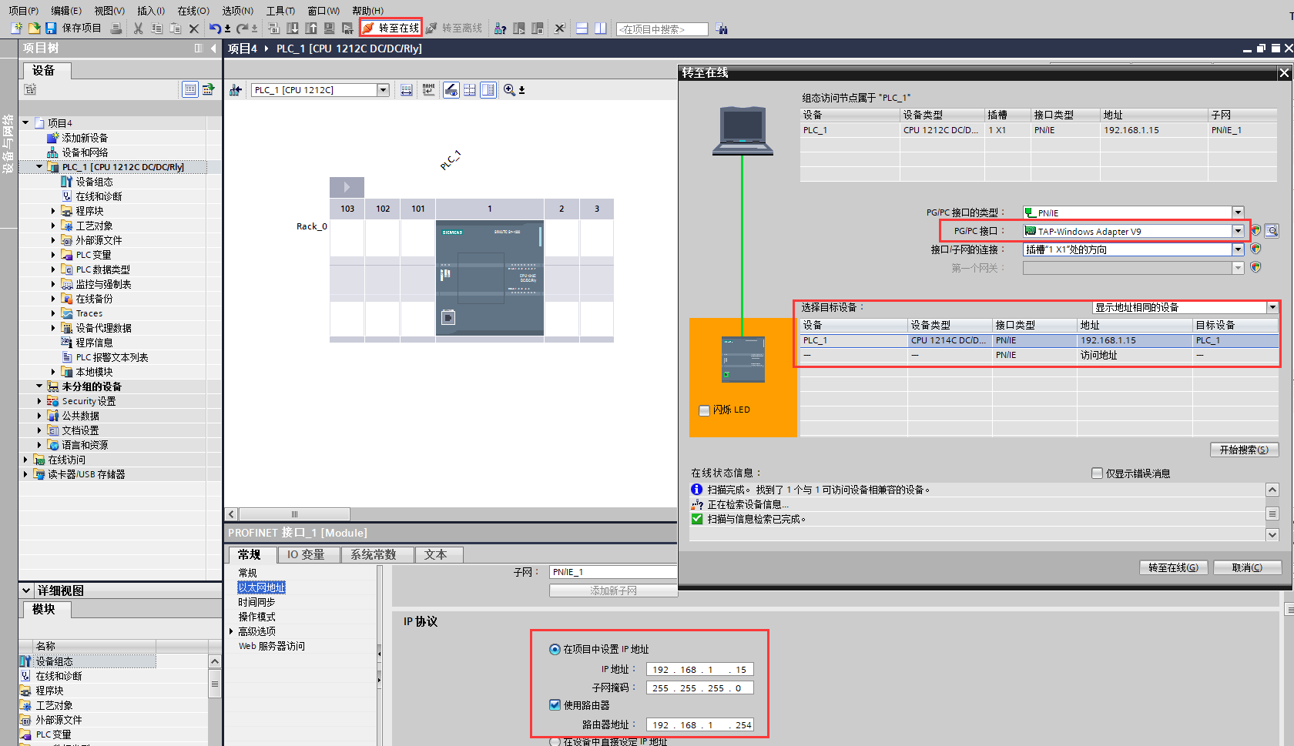
Task: Open accessible devices help icon in toolbar
Action: (501, 28)
